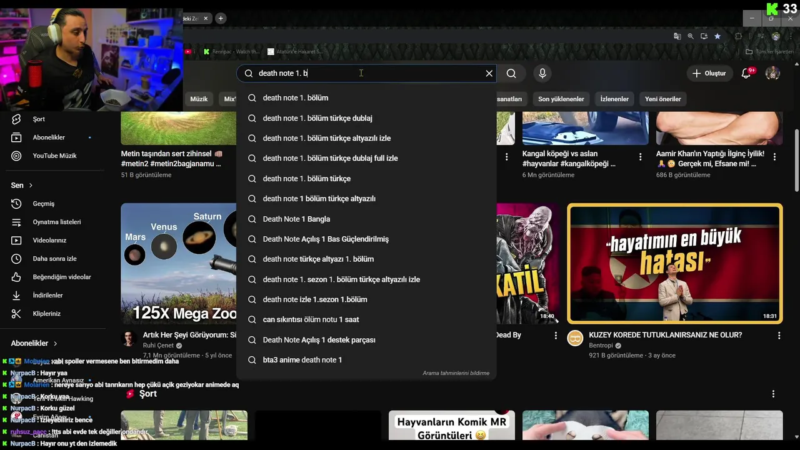The height and width of the screenshot is (450, 800).
Task: Choose 'death note izle 1.sezon 1.bölüm'
Action: 366,299
